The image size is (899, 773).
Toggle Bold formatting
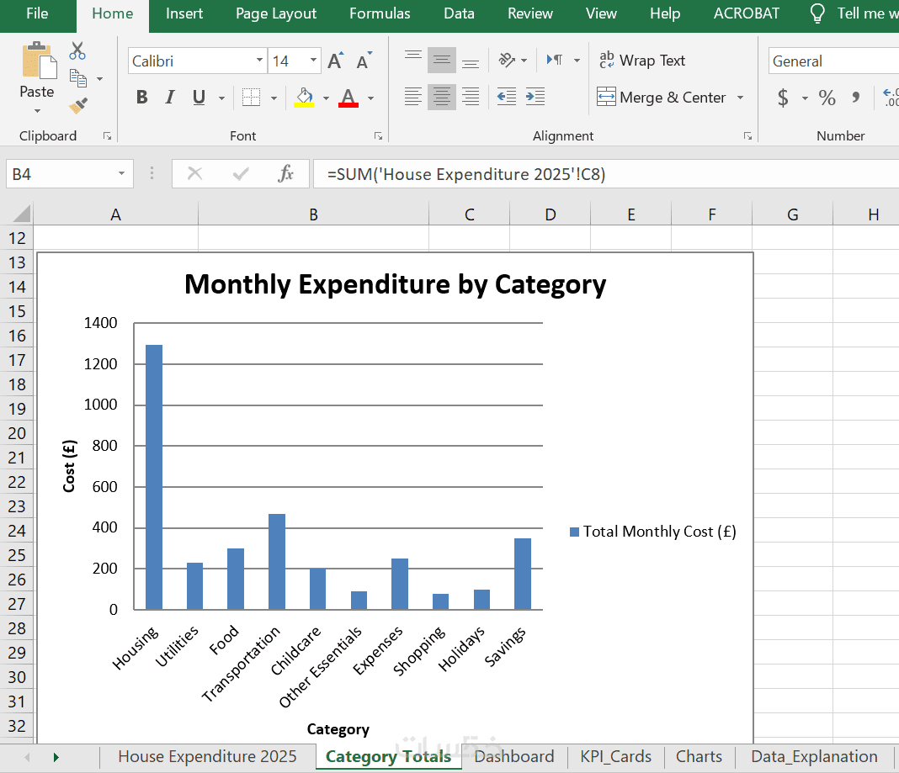(141, 98)
